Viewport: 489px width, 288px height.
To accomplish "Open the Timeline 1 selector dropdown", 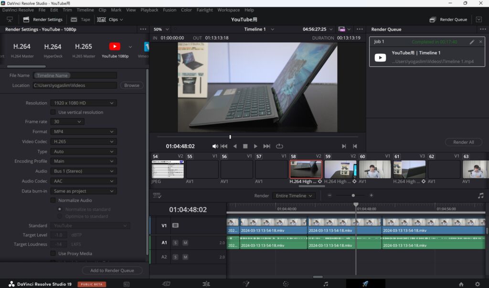I will [259, 29].
